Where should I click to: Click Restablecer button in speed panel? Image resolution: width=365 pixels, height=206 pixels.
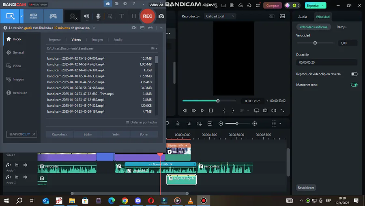[306, 188]
